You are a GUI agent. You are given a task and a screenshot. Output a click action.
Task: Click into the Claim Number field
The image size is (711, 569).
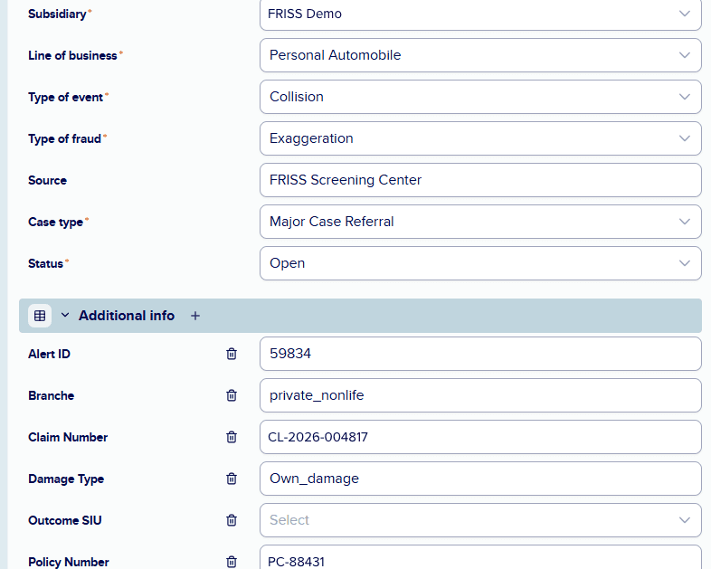tap(480, 437)
